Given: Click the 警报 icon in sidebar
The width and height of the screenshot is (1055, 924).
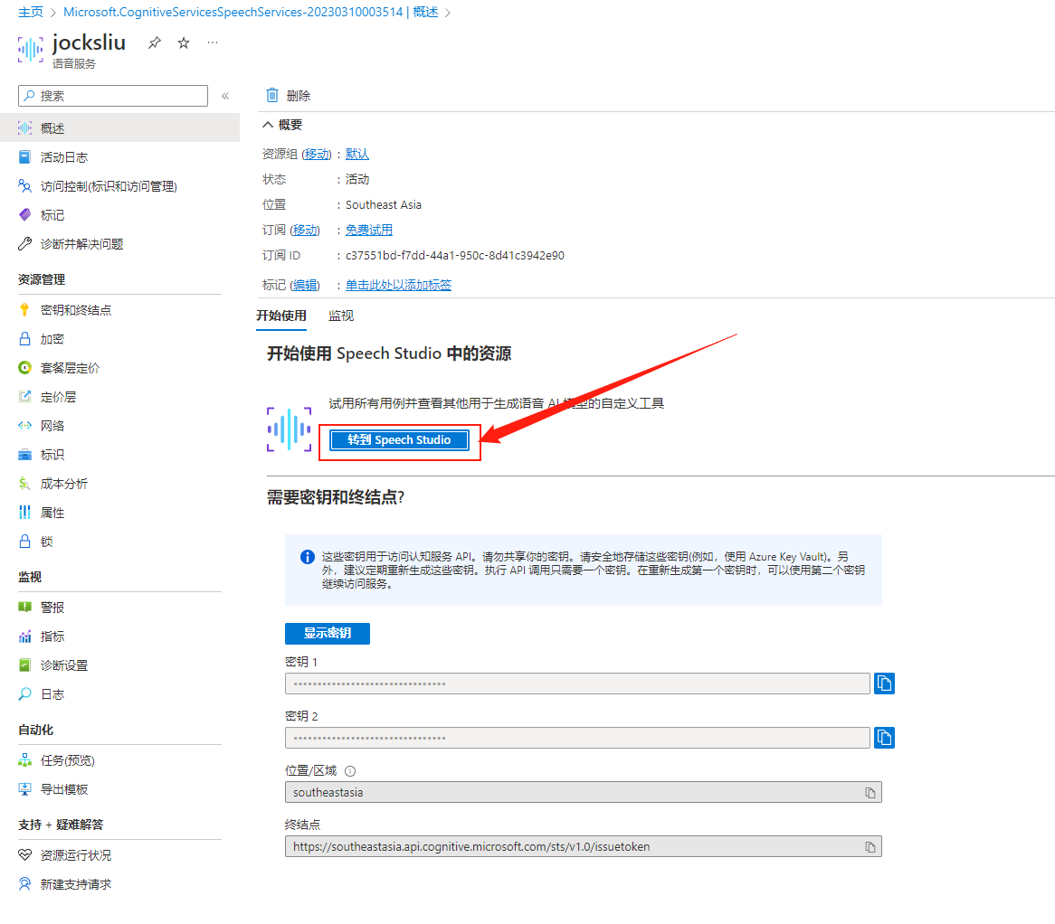Looking at the screenshot, I should tap(25, 607).
